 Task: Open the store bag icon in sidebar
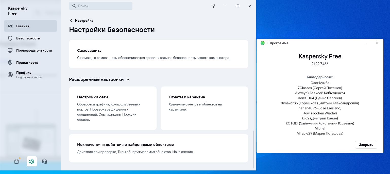(x=16, y=161)
